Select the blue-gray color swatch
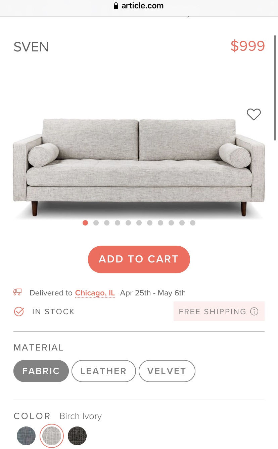278x449 pixels. coord(26,436)
